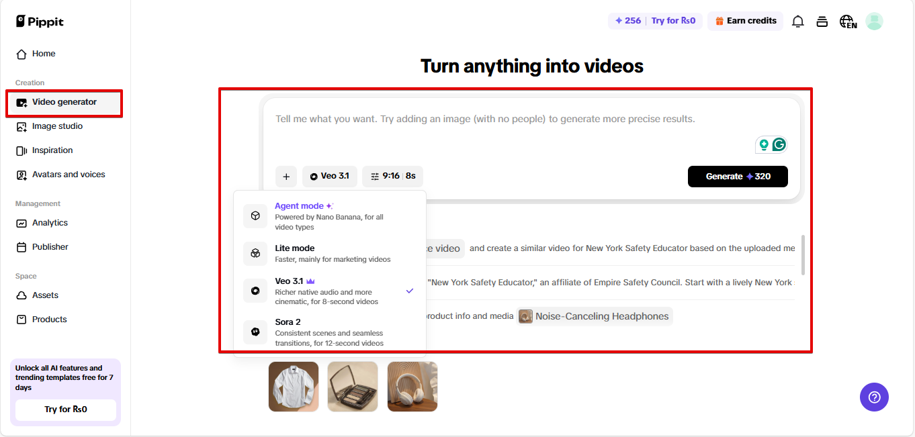Select Agent mode option

[x=330, y=216]
